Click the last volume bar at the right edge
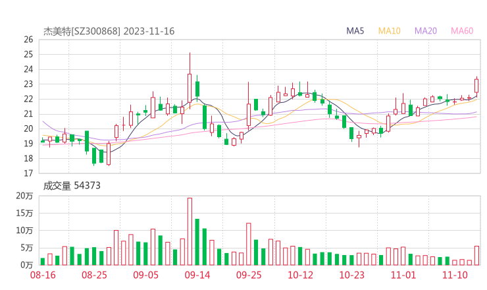 pyautogui.click(x=476, y=256)
